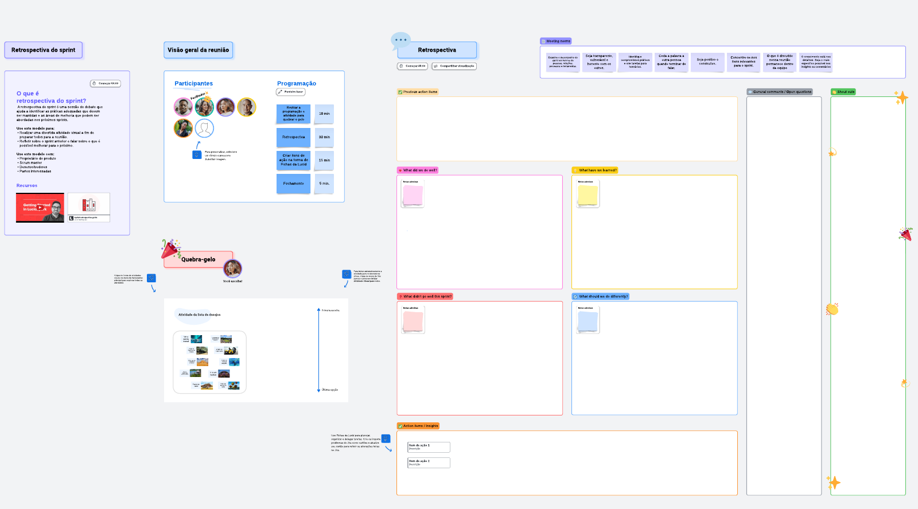Select the empty placeholder participant avatar
Viewport: 918px width, 509px height.
[x=204, y=129]
